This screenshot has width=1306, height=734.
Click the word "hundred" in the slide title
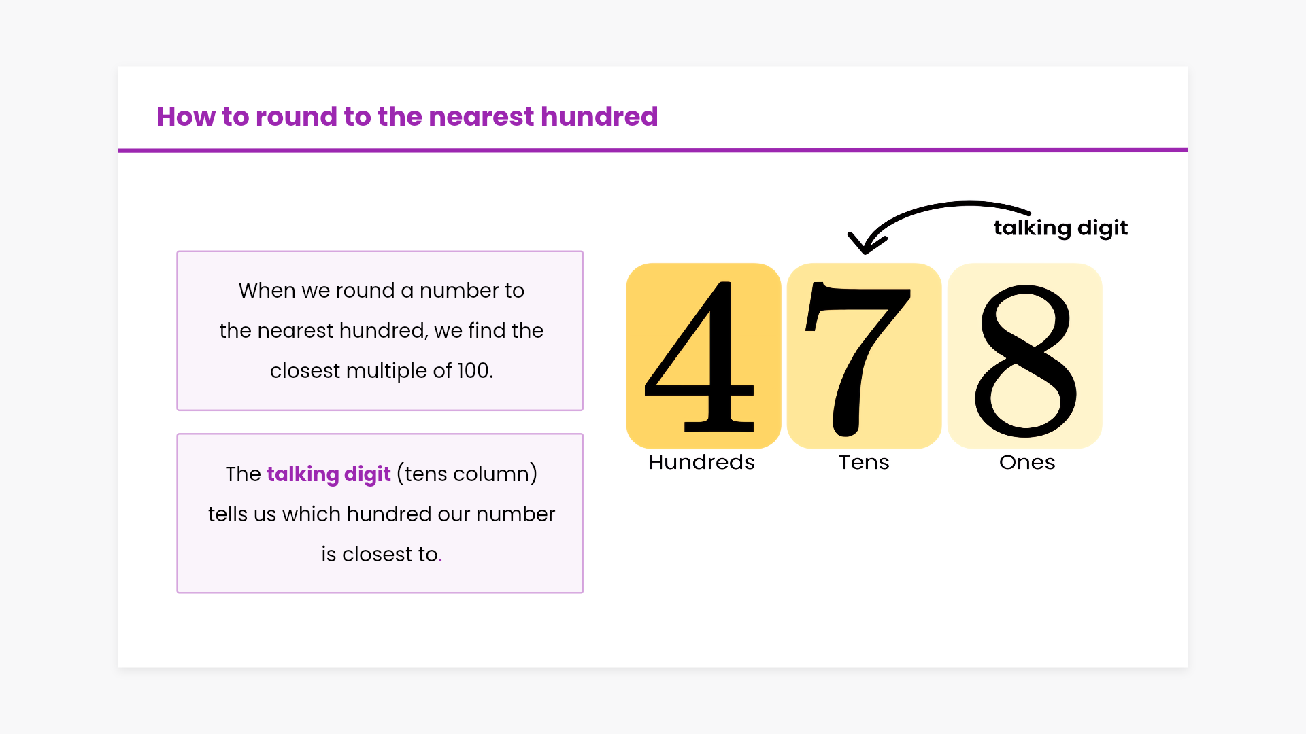pos(599,117)
